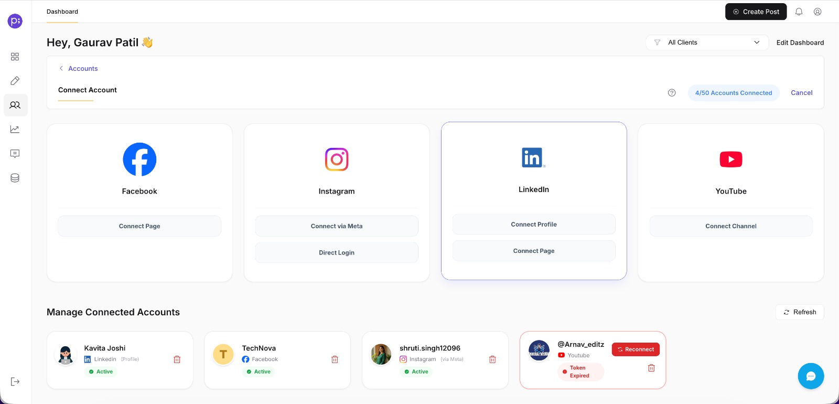Open the user profile icon
The image size is (839, 404).
pyautogui.click(x=818, y=12)
